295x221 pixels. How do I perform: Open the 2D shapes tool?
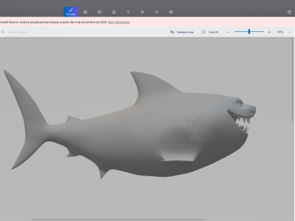(x=85, y=12)
